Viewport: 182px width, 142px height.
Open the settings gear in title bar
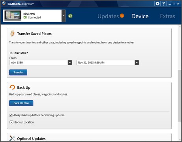[x=158, y=4]
